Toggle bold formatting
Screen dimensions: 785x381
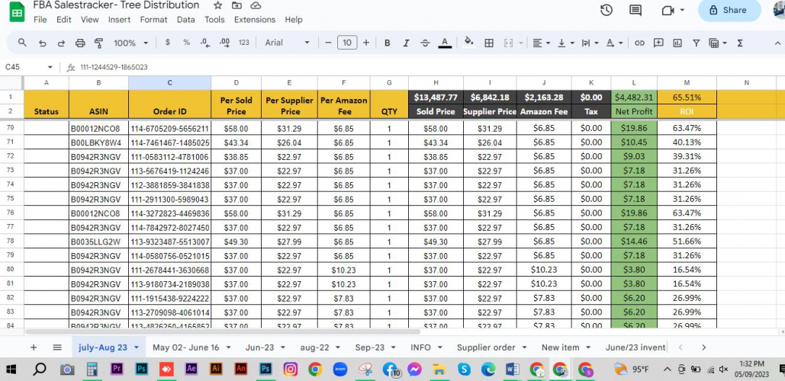387,43
